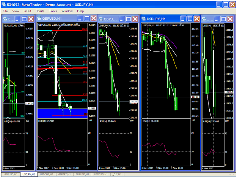Minimize the EURUSD chart window

pyautogui.click(x=17, y=19)
